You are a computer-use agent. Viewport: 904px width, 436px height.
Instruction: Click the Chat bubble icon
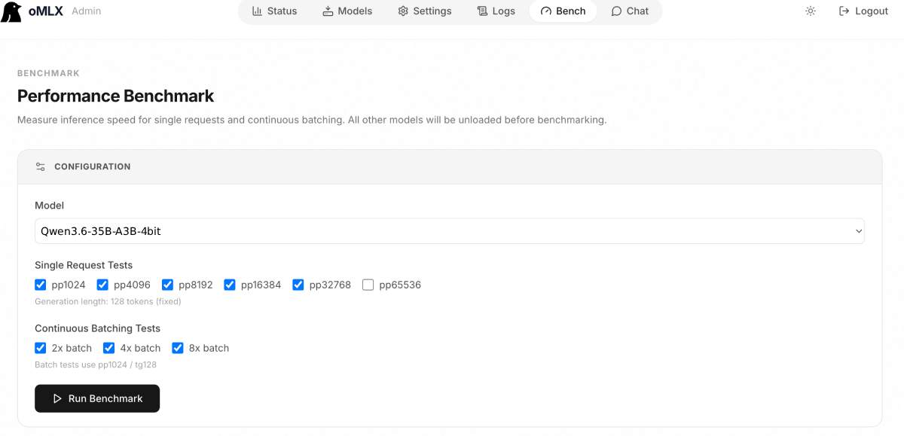pos(616,11)
